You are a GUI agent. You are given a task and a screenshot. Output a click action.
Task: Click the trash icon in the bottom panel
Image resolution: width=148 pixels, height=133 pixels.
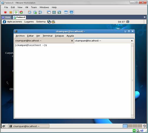[x=144, y=126]
